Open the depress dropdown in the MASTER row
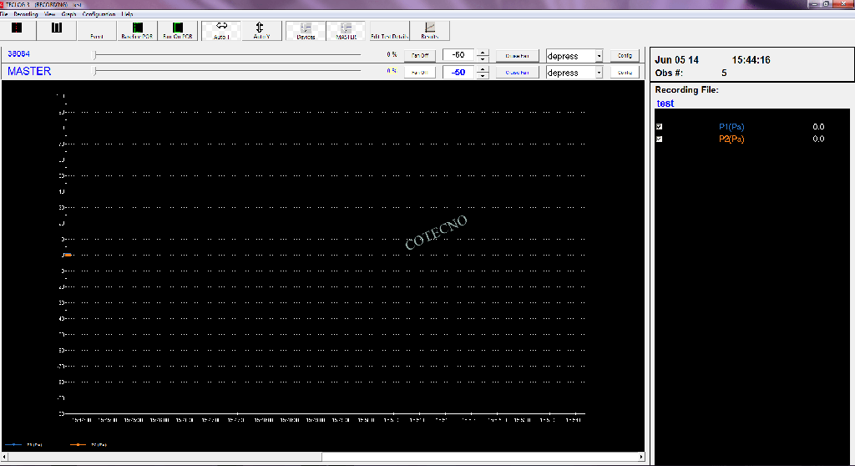The height and width of the screenshot is (466, 855). pyautogui.click(x=599, y=73)
